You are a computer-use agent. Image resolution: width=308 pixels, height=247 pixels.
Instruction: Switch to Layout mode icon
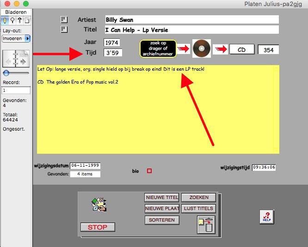tap(19, 20)
